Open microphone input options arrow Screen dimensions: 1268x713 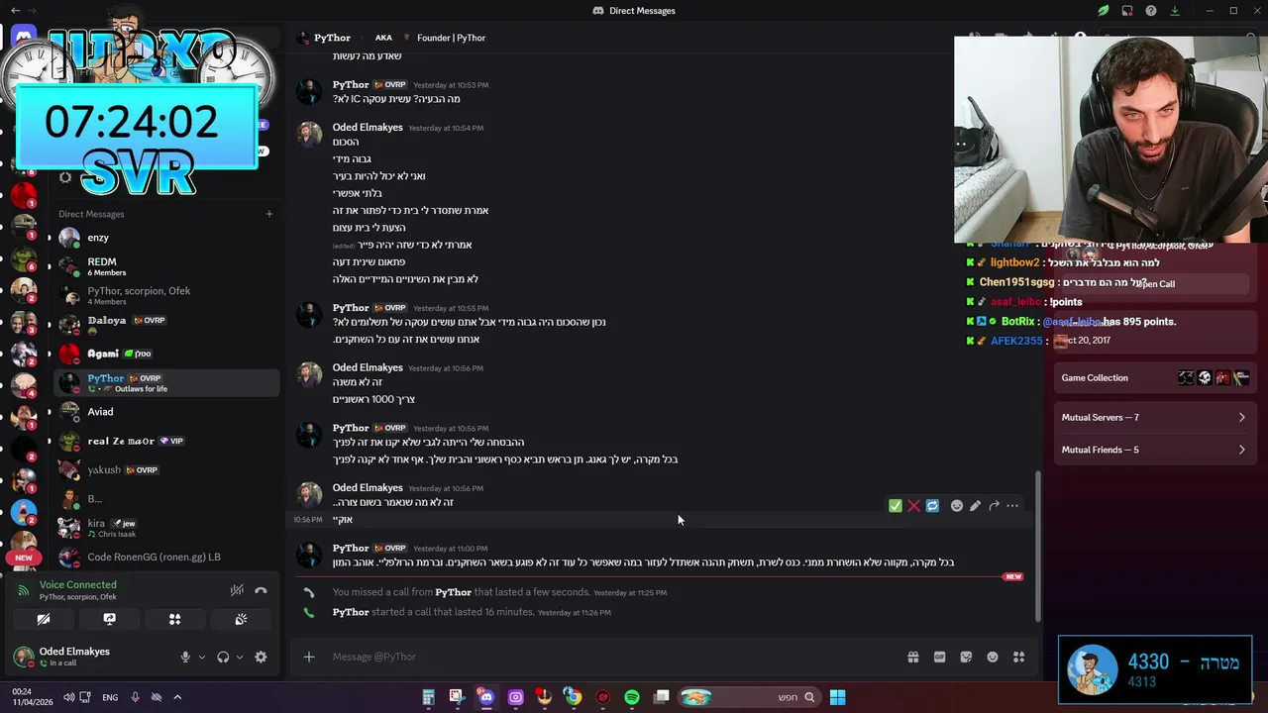click(x=202, y=657)
